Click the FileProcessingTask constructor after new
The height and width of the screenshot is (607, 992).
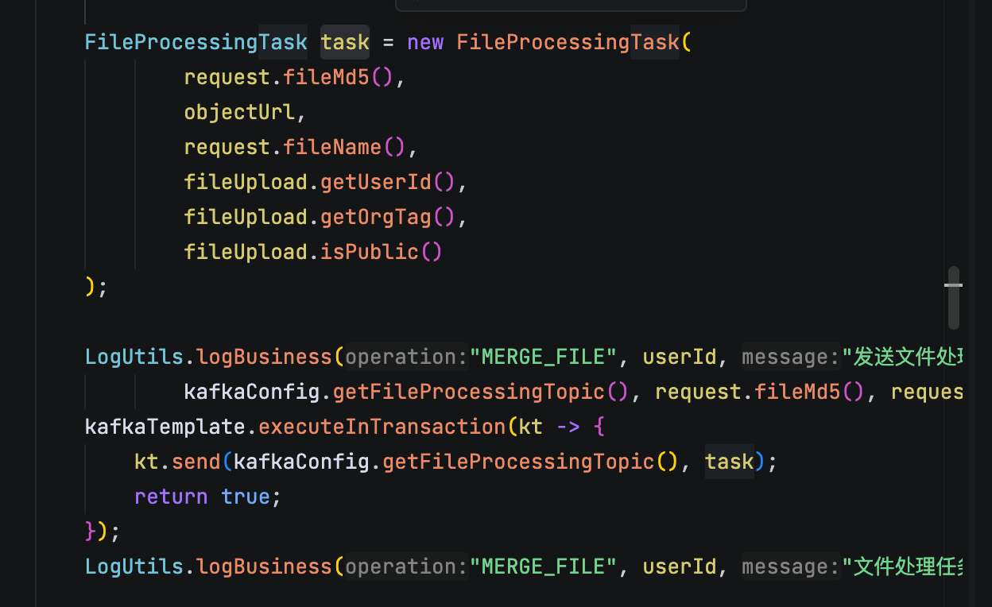click(x=568, y=42)
